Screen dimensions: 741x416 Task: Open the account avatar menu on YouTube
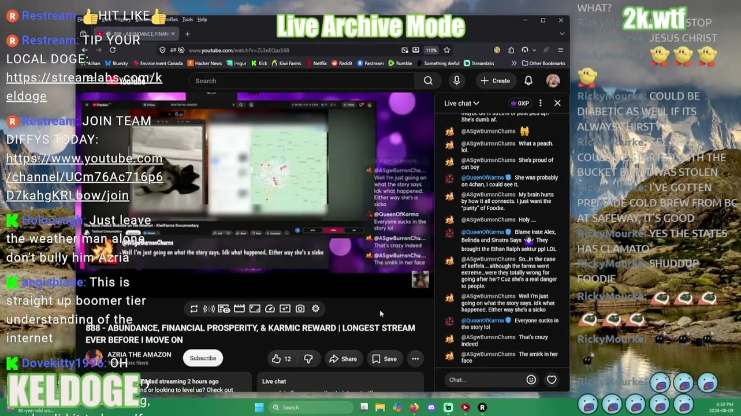click(x=553, y=81)
